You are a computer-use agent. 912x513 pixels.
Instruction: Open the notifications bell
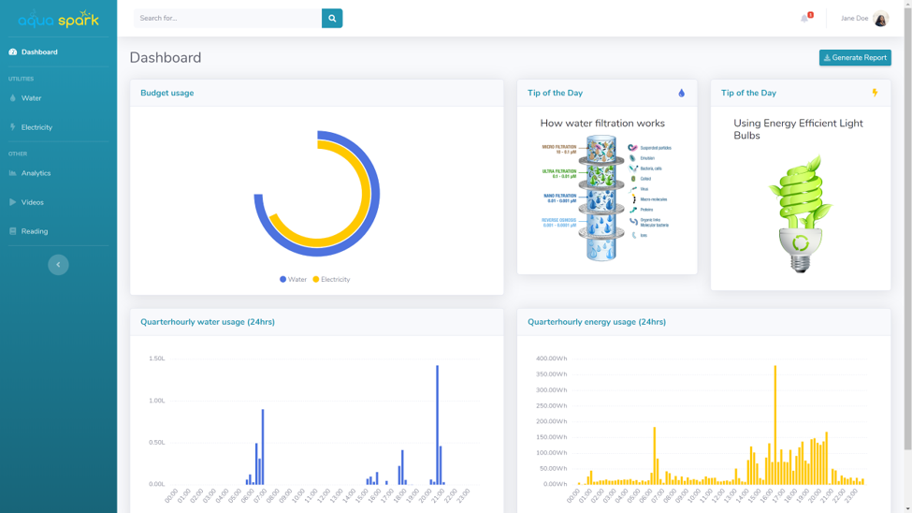[x=805, y=18]
